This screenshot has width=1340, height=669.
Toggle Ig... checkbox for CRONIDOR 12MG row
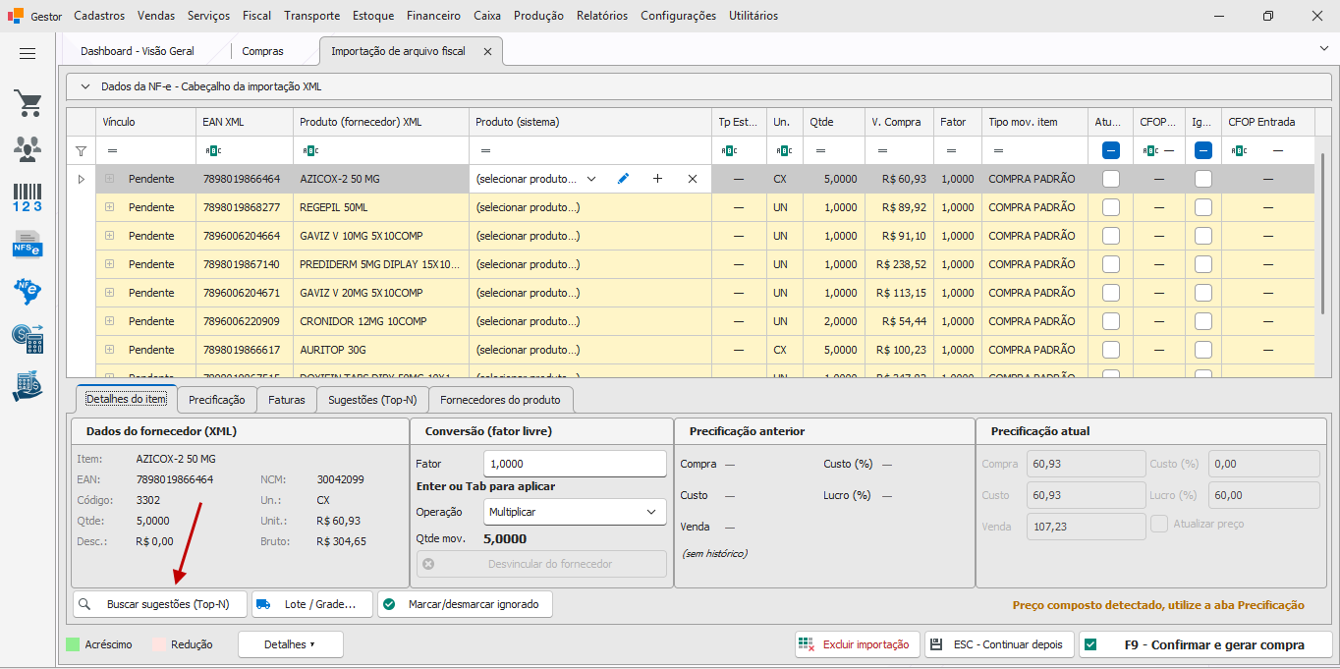(1203, 321)
